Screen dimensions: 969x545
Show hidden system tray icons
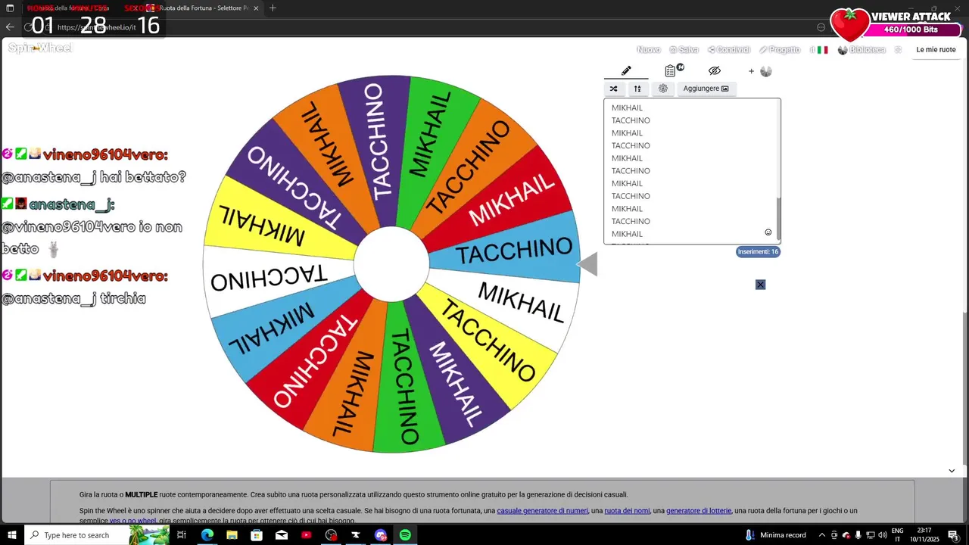822,535
